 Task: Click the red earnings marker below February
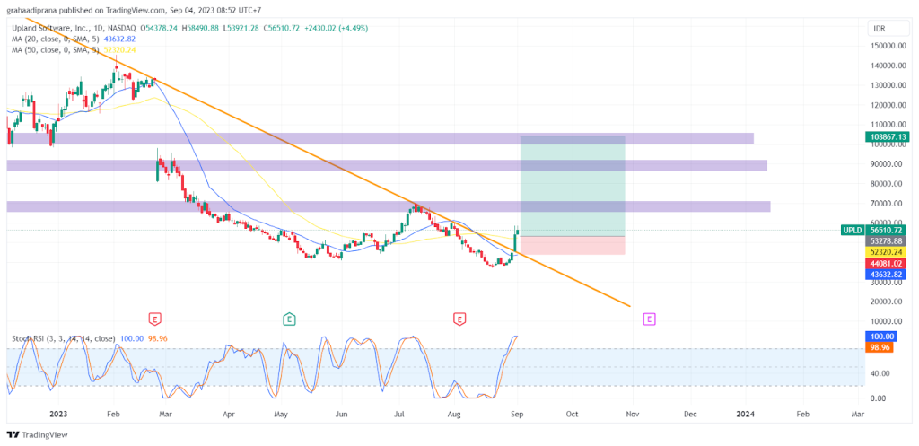pyautogui.click(x=154, y=319)
